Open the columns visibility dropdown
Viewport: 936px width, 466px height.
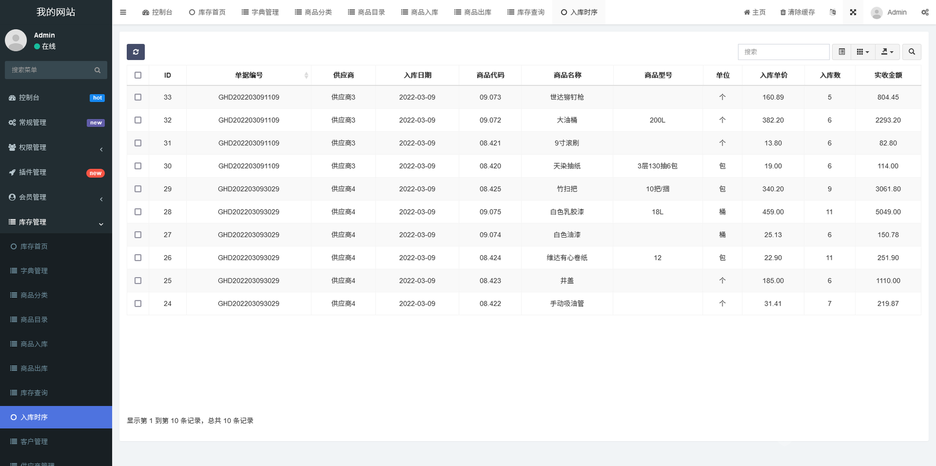coord(863,52)
